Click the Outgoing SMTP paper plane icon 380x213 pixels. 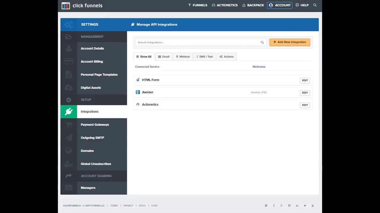(69, 138)
